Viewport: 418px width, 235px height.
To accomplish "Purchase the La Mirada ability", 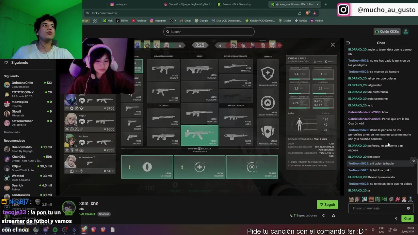I will (x=147, y=167).
